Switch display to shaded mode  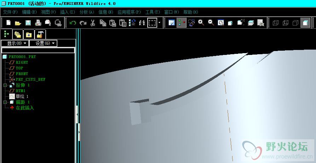click(305, 23)
